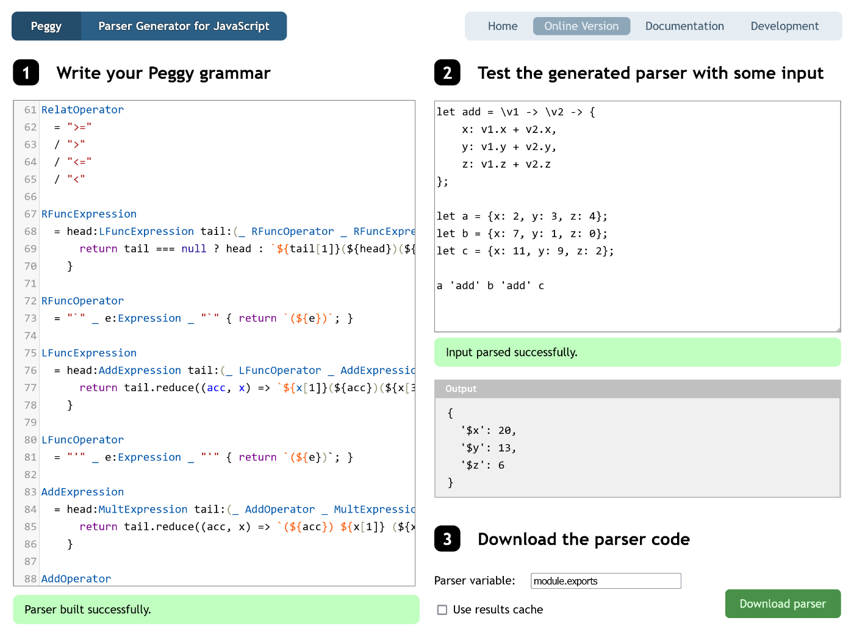
Task: Click 'head:MultExpression' on line 84
Action: point(127,509)
